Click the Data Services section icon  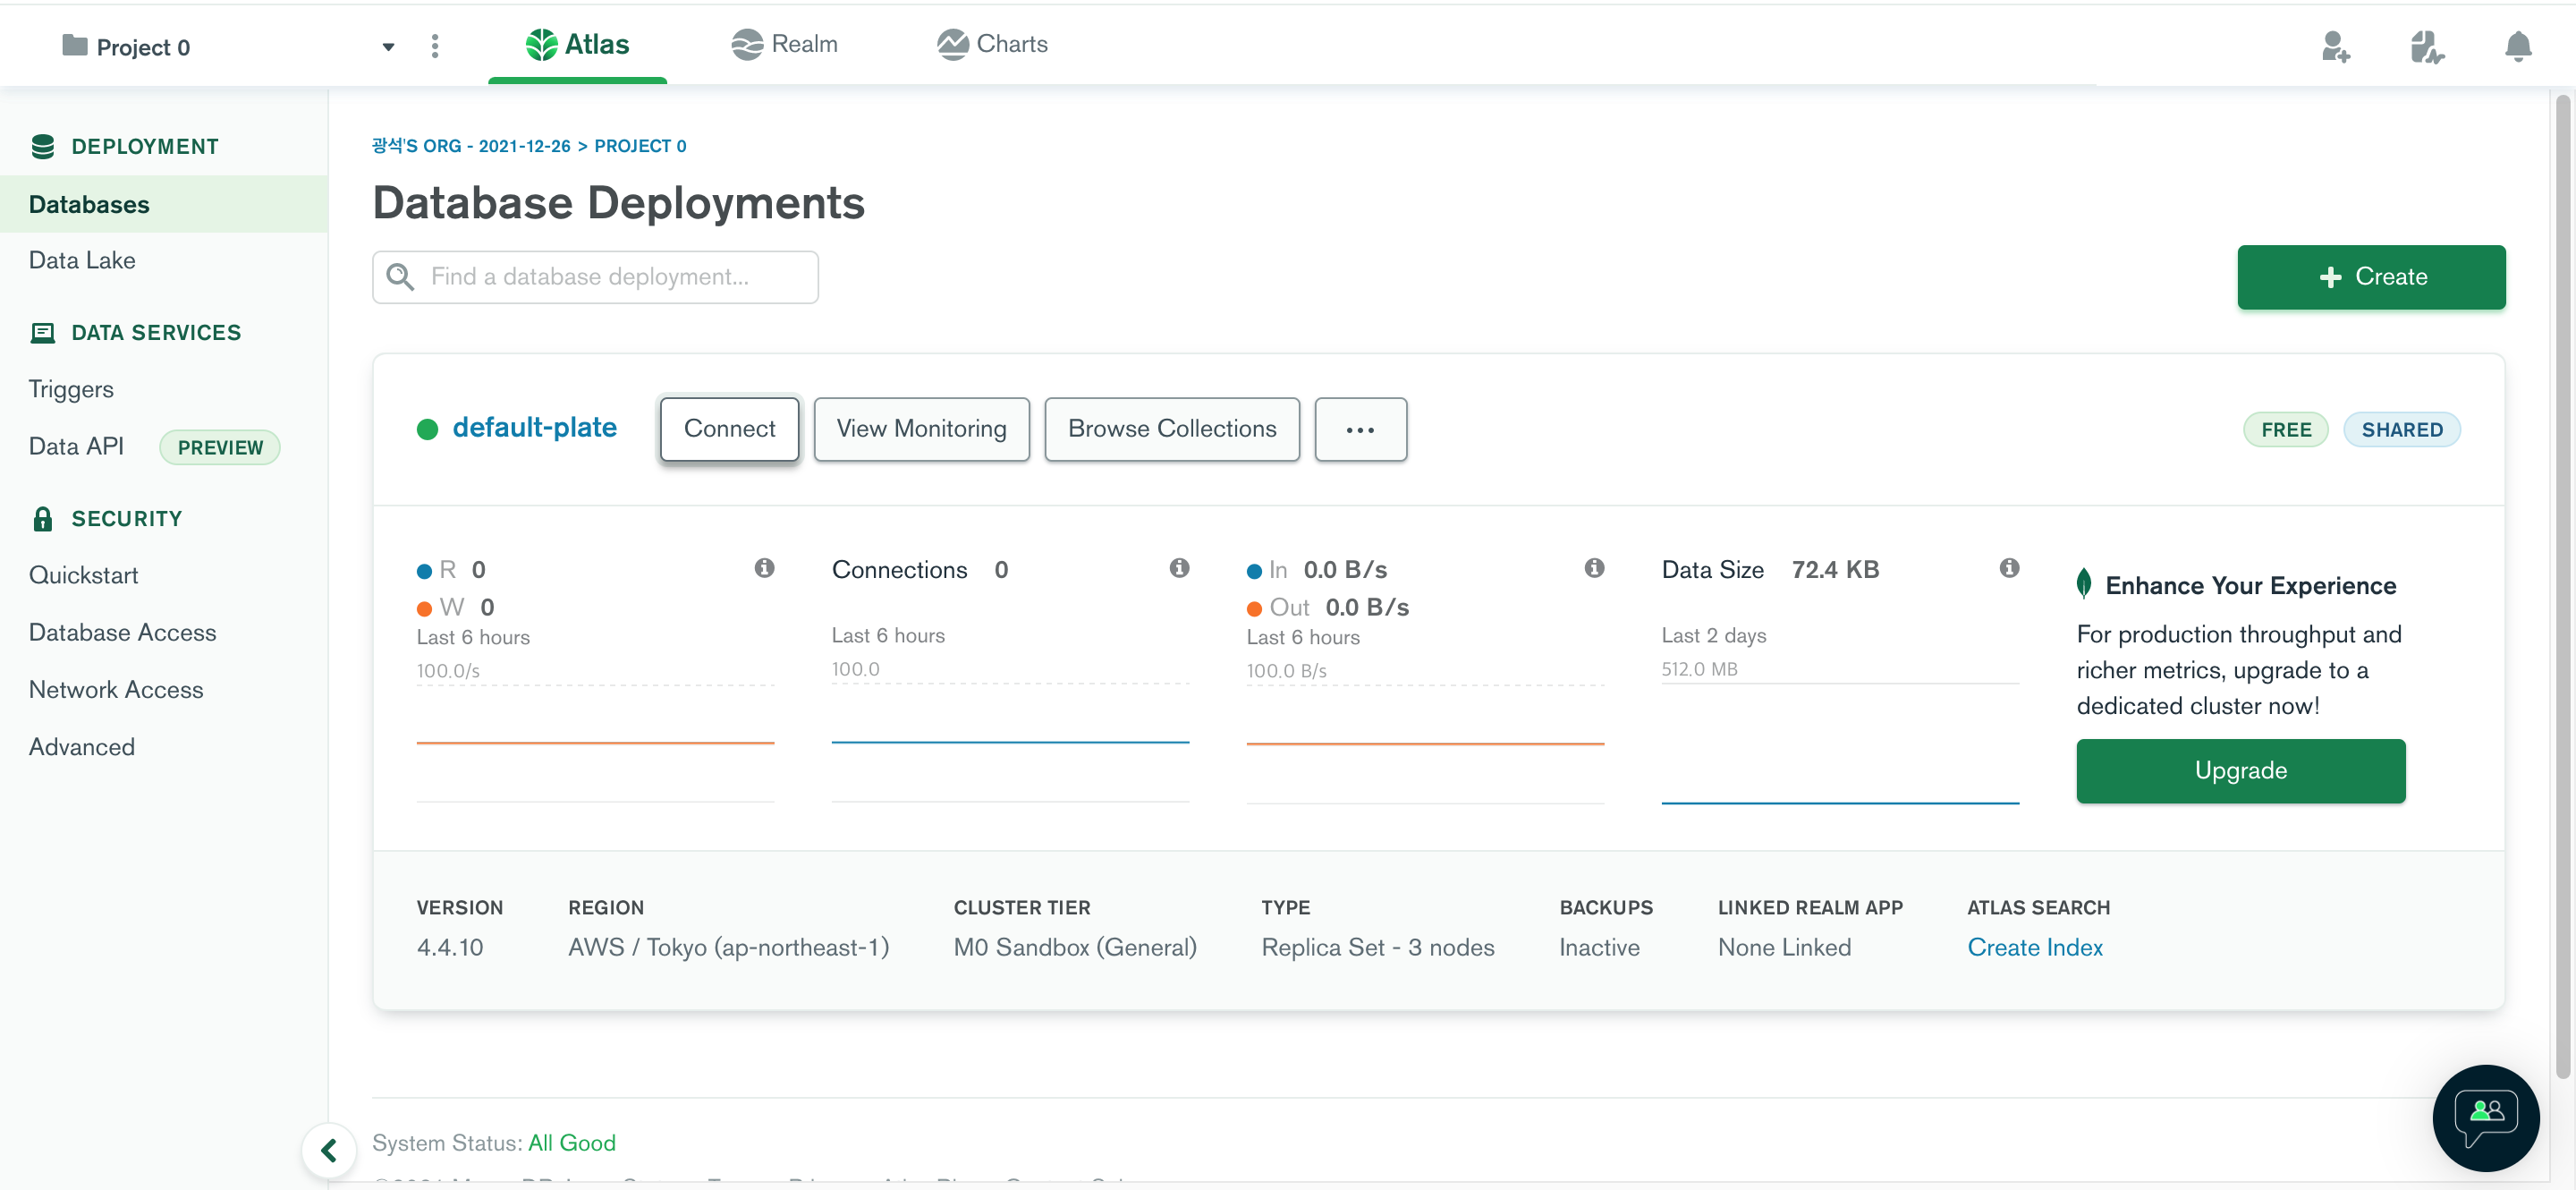(x=43, y=332)
